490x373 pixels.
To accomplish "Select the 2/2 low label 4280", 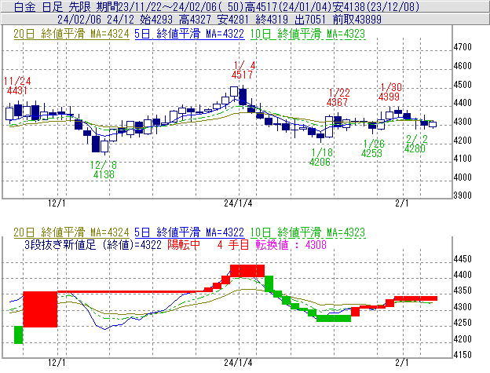I will (x=415, y=148).
